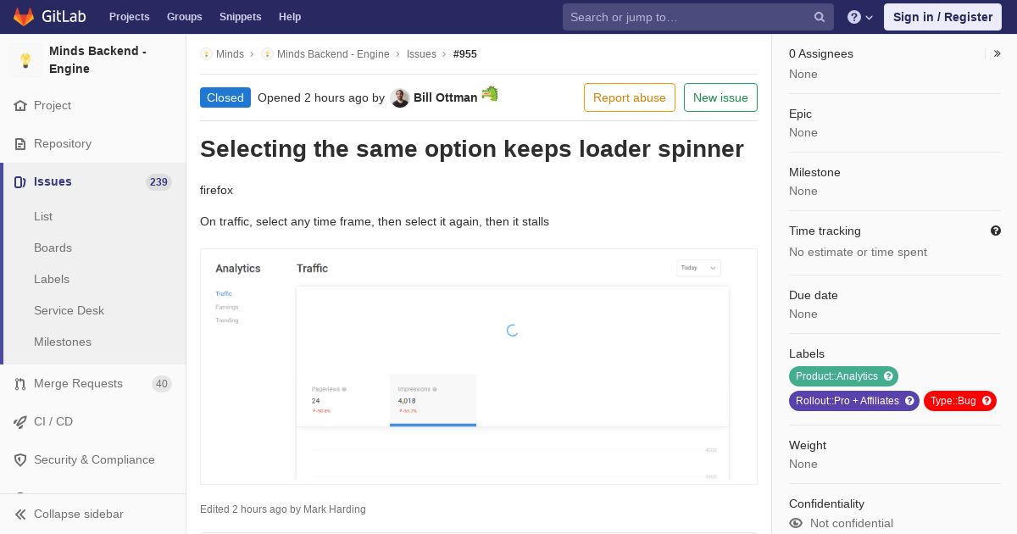Open the Projects menu in navbar
This screenshot has width=1017, height=534.
coord(129,17)
